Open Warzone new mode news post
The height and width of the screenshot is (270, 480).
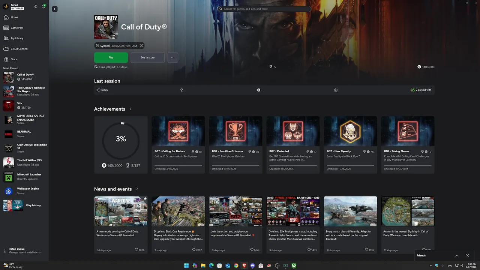(121, 224)
